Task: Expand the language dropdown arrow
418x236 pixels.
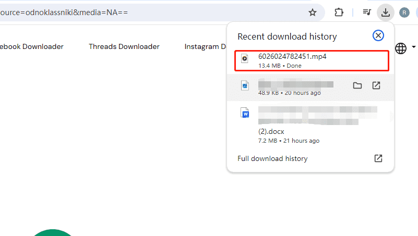Action: 414,47
